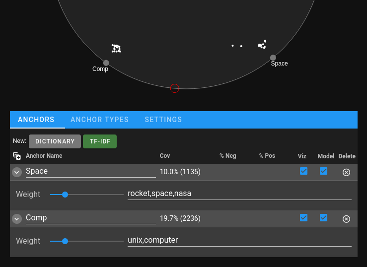Uncheck Model checkbox for Comp anchor
367x267 pixels.
[x=323, y=218]
